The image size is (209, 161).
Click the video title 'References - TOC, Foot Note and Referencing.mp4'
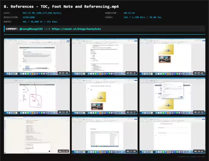tap(61, 6)
